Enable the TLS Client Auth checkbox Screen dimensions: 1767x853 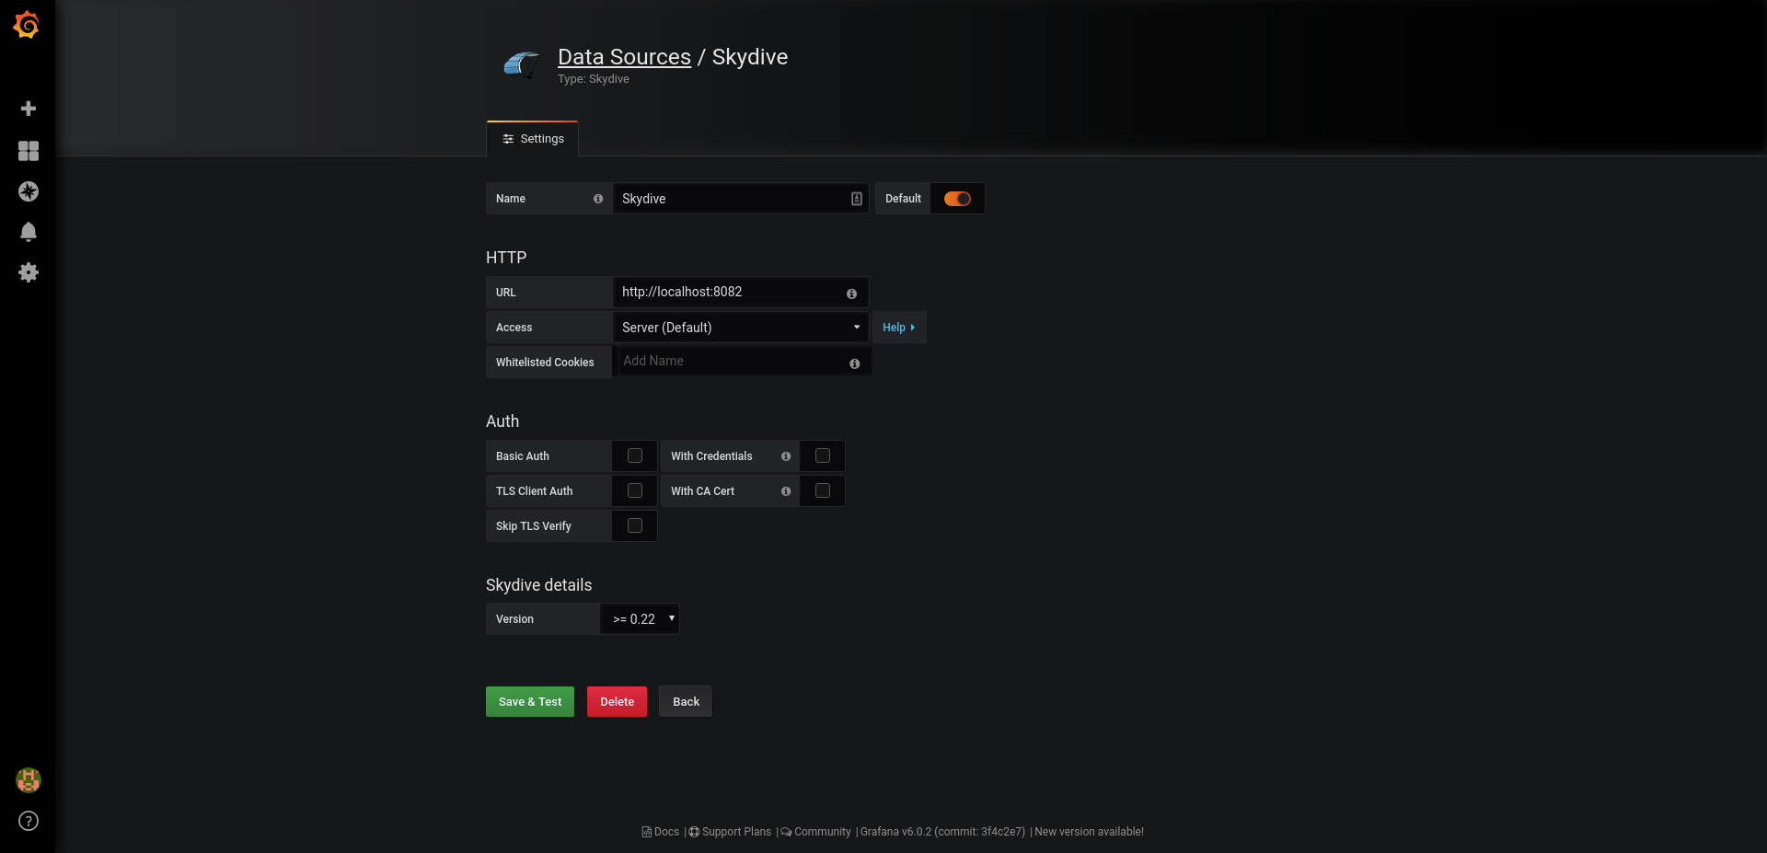tap(635, 490)
